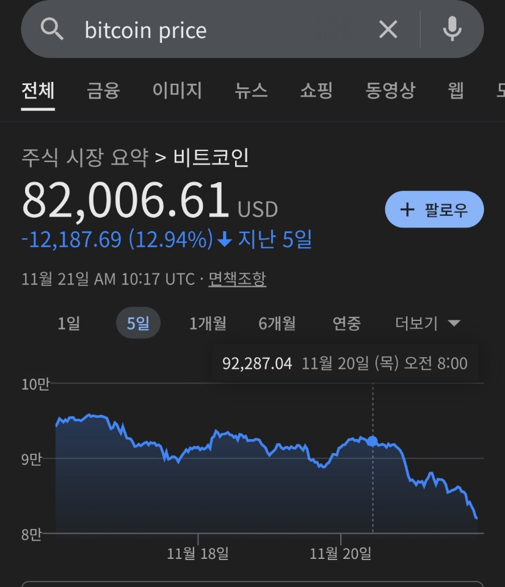
Task: Tap the magnifying glass search icon
Action: 53,29
